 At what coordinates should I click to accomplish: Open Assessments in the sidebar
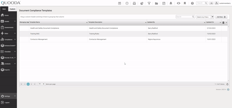[8, 27]
